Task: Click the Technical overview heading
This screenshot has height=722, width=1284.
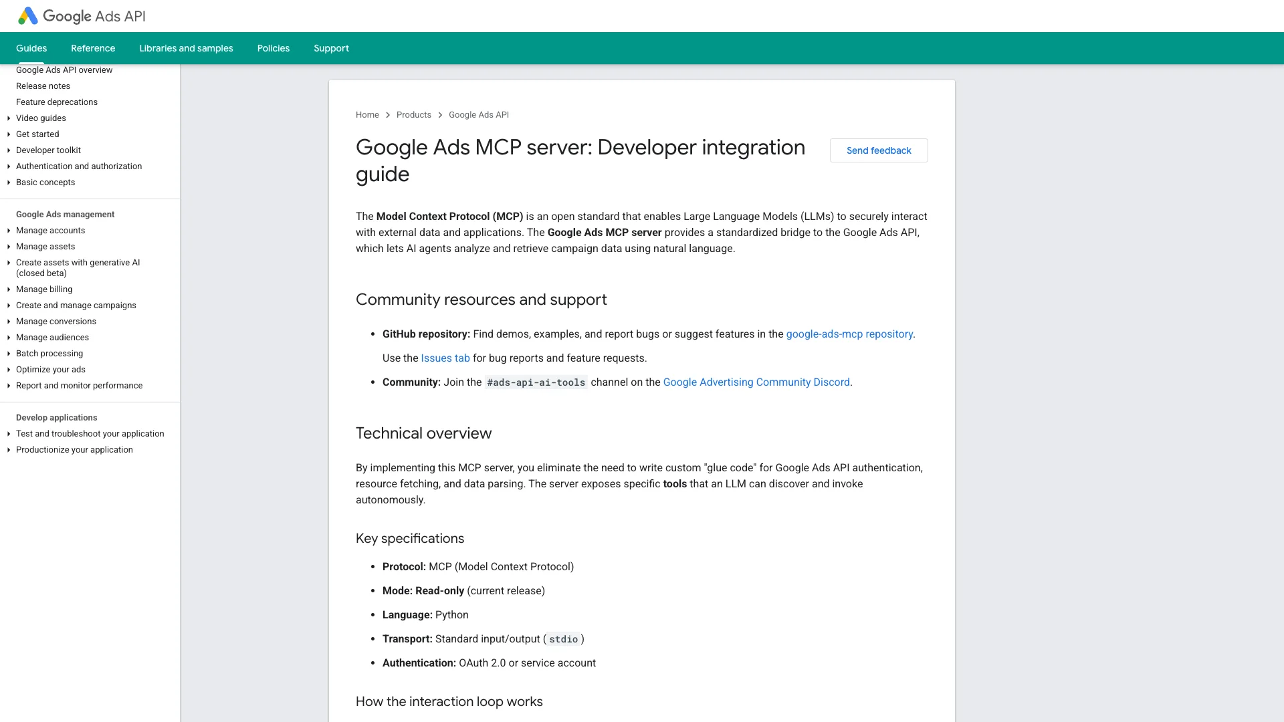Action: point(423,433)
